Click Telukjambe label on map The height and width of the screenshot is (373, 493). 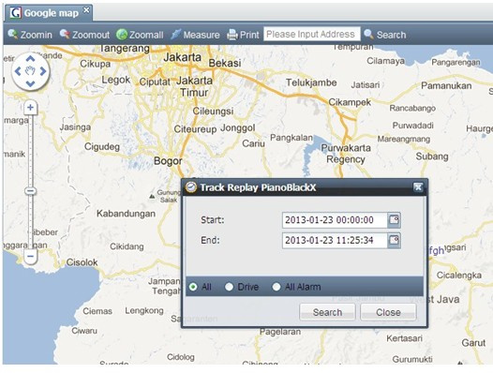coord(311,82)
